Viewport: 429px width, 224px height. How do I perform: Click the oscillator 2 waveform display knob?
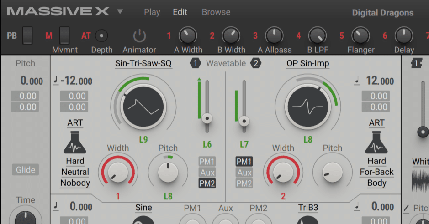coord(308,107)
